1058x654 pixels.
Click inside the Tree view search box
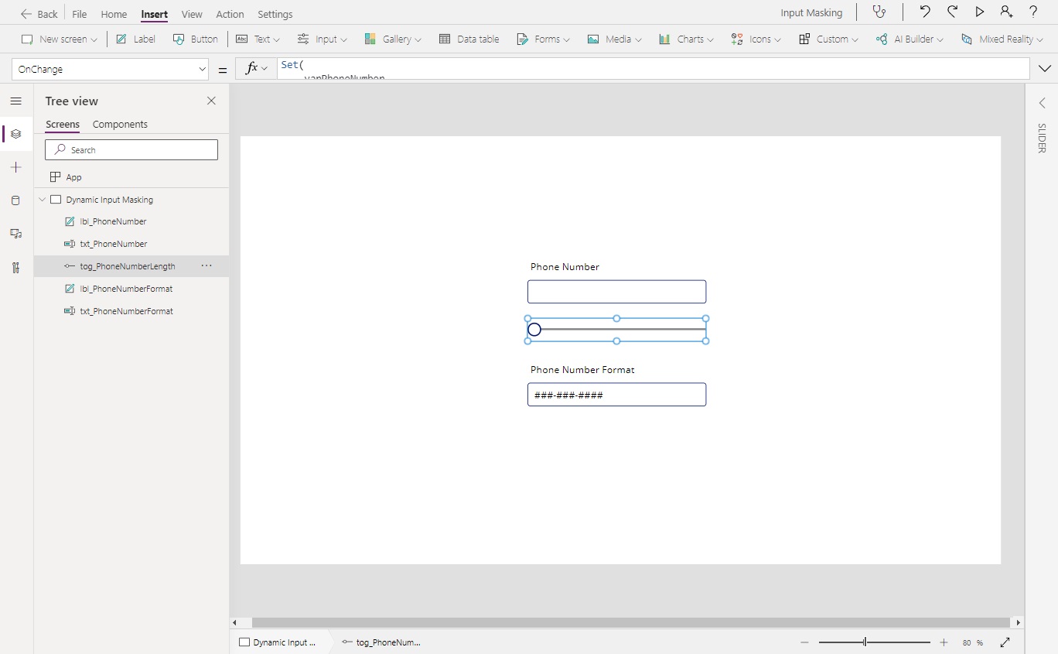pyautogui.click(x=131, y=149)
